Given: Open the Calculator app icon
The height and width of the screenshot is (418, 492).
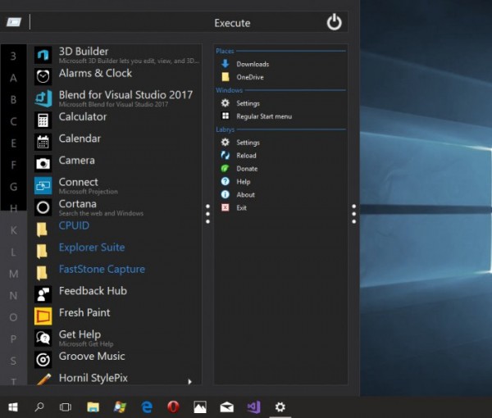Looking at the screenshot, I should coord(43,120).
